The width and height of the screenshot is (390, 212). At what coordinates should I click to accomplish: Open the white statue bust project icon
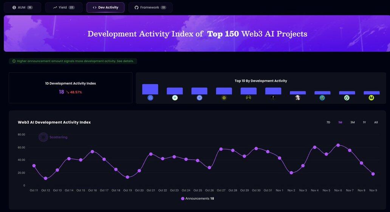pos(297,98)
